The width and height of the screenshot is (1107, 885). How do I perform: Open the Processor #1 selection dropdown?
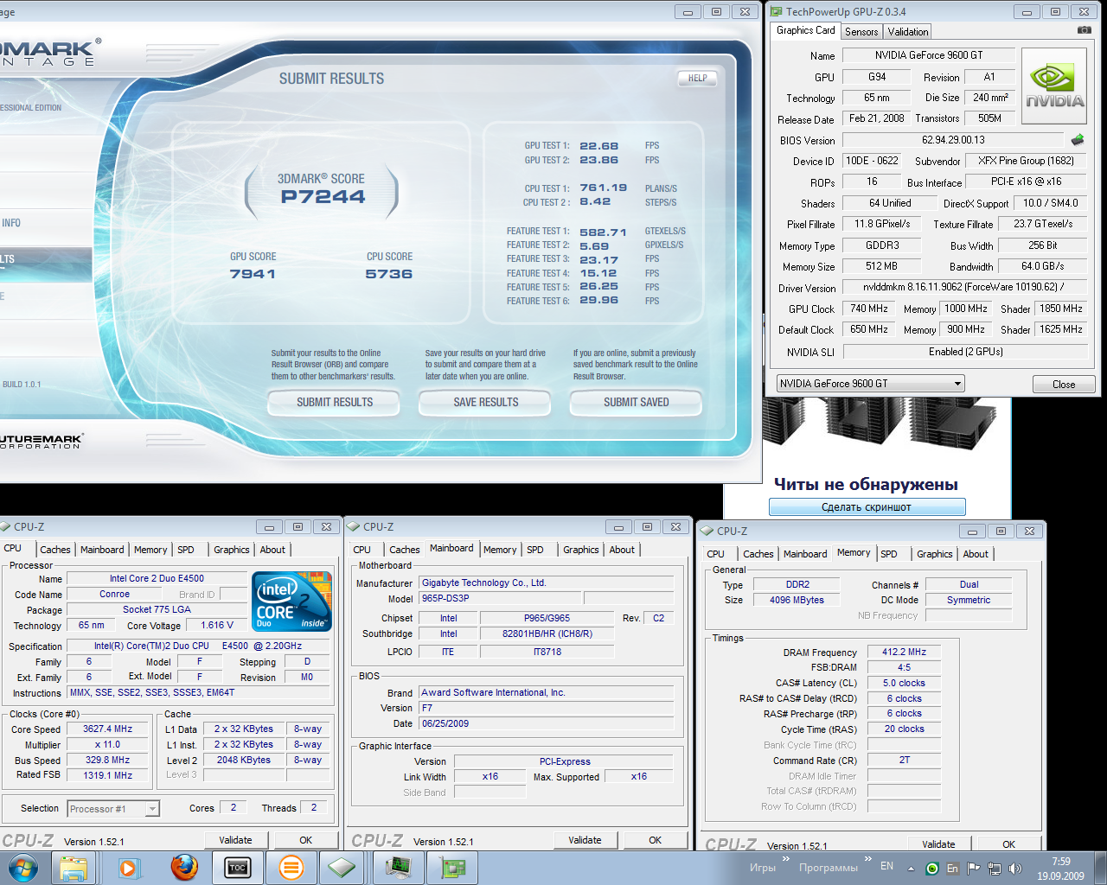click(x=113, y=809)
